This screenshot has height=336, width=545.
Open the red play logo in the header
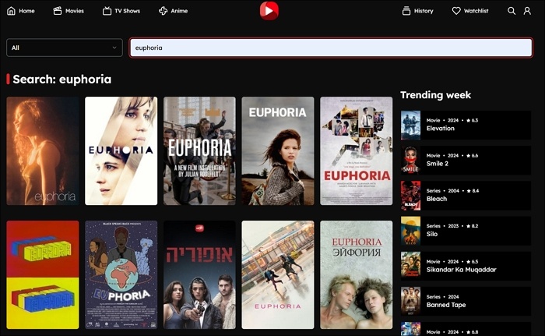coord(269,11)
